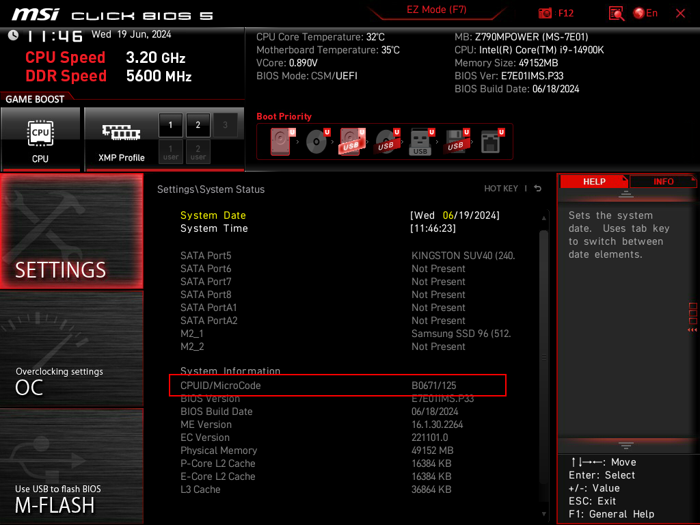The width and height of the screenshot is (700, 525).
Task: Select the first hard disk boot device icon
Action: pos(282,142)
